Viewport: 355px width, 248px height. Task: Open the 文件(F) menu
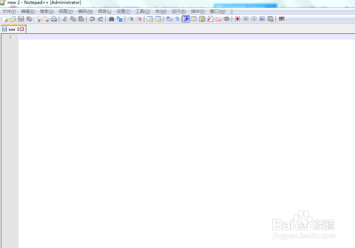pyautogui.click(x=9, y=11)
